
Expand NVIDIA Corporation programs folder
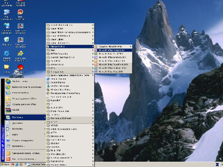pos(70,54)
